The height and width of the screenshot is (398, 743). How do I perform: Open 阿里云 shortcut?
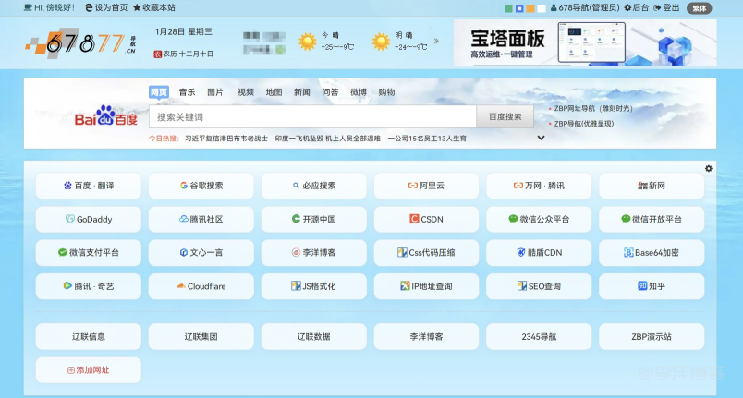(426, 186)
